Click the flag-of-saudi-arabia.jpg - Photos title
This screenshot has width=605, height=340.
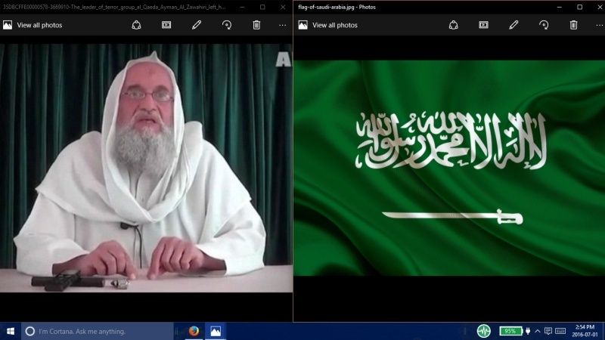click(x=337, y=7)
